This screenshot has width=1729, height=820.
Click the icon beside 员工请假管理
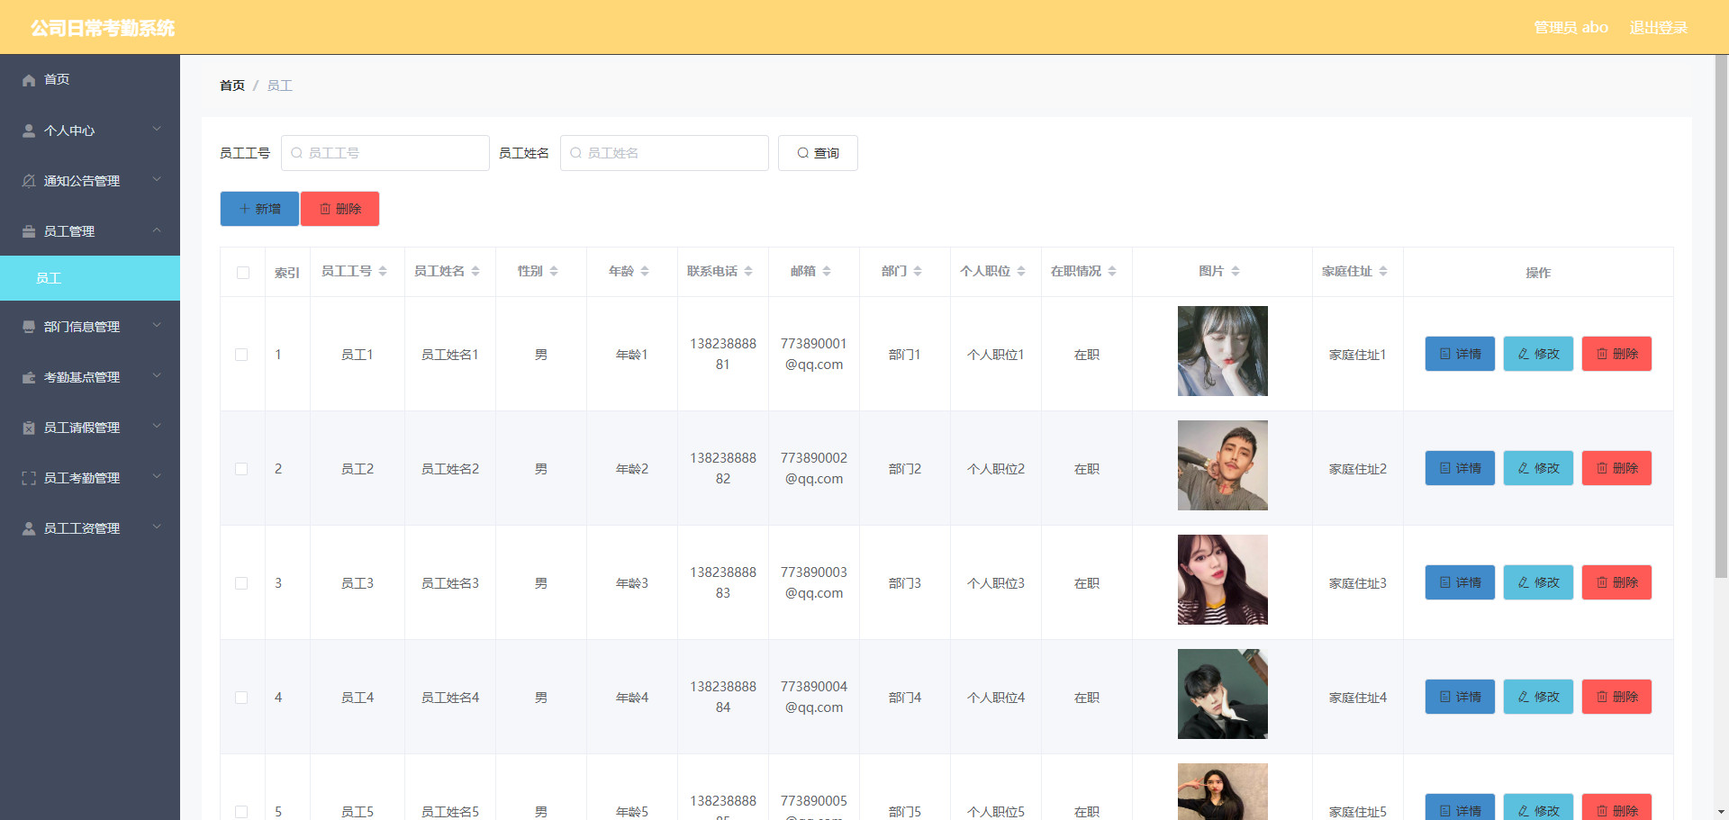pos(29,428)
